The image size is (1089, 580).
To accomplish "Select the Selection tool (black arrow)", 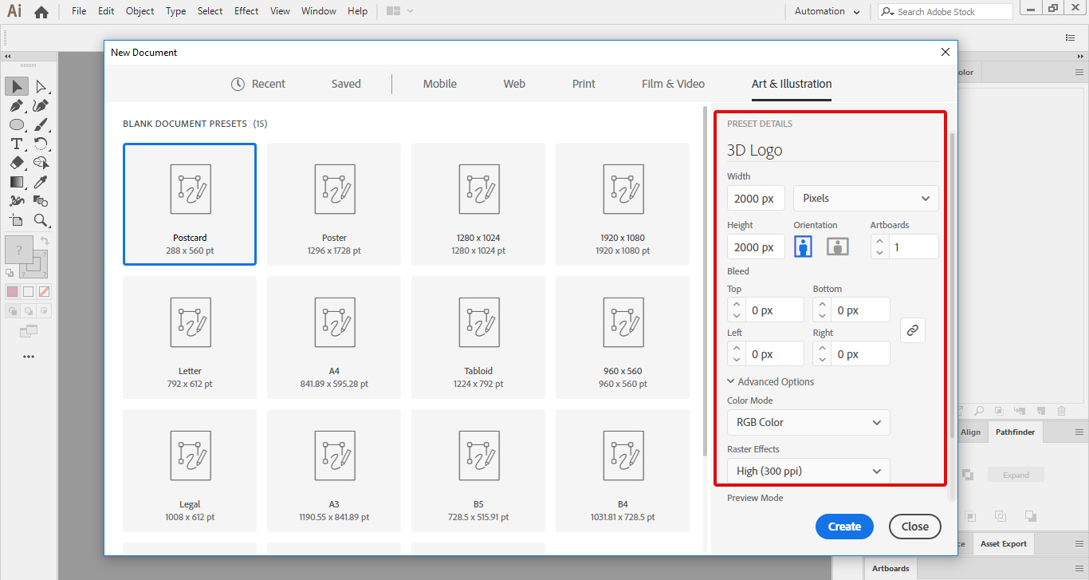I will 17,86.
